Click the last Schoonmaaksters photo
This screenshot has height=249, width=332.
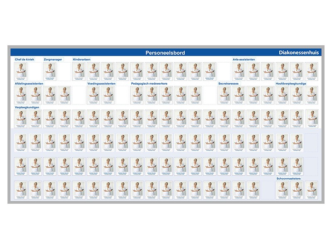click(x=311, y=190)
